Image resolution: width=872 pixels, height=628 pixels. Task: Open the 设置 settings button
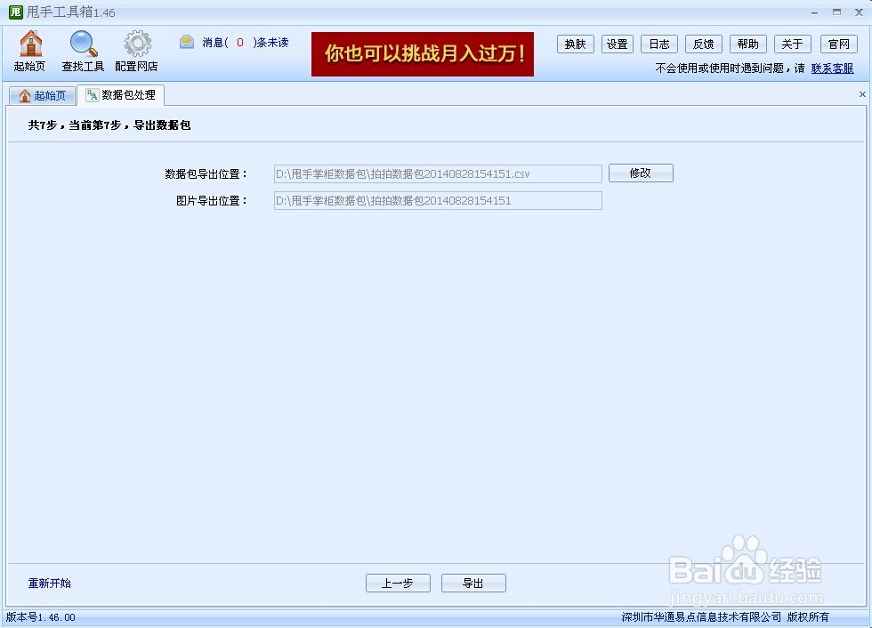[617, 44]
